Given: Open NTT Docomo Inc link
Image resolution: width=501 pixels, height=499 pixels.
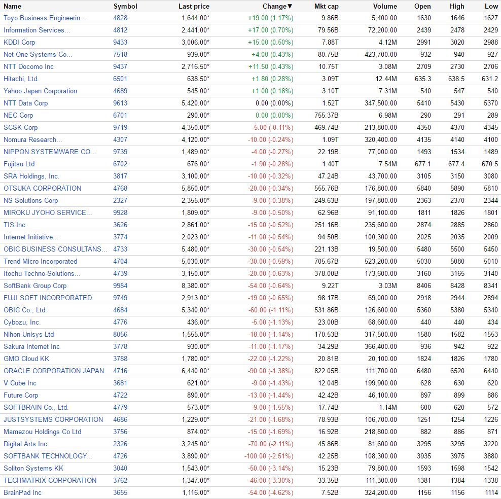Looking at the screenshot, I should (28, 66).
